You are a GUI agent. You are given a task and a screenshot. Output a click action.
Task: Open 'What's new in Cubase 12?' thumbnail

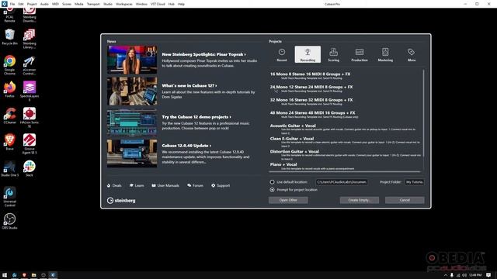tap(132, 91)
